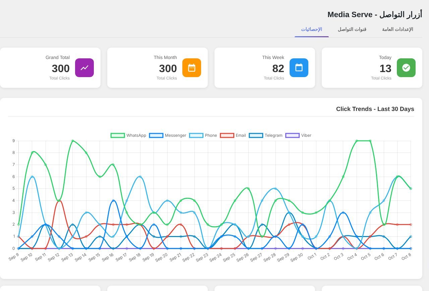The image size is (429, 291).
Task: Click the Oct 1 x-axis label
Action: [312, 256]
